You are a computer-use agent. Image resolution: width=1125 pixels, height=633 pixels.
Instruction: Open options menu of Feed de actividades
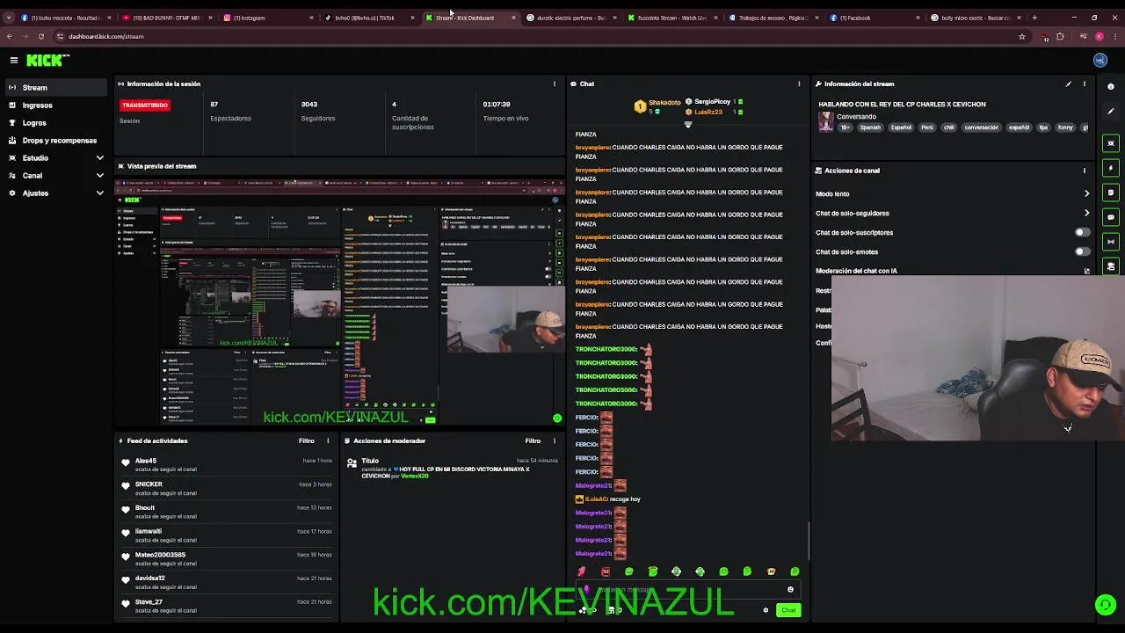coord(328,440)
